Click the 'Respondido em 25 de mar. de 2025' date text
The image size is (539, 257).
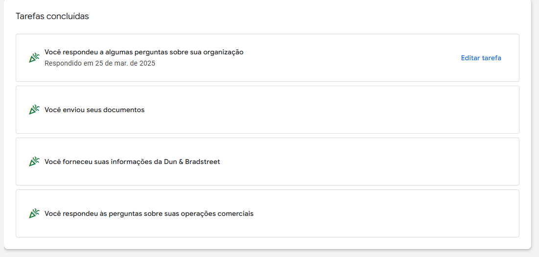[x=99, y=63]
